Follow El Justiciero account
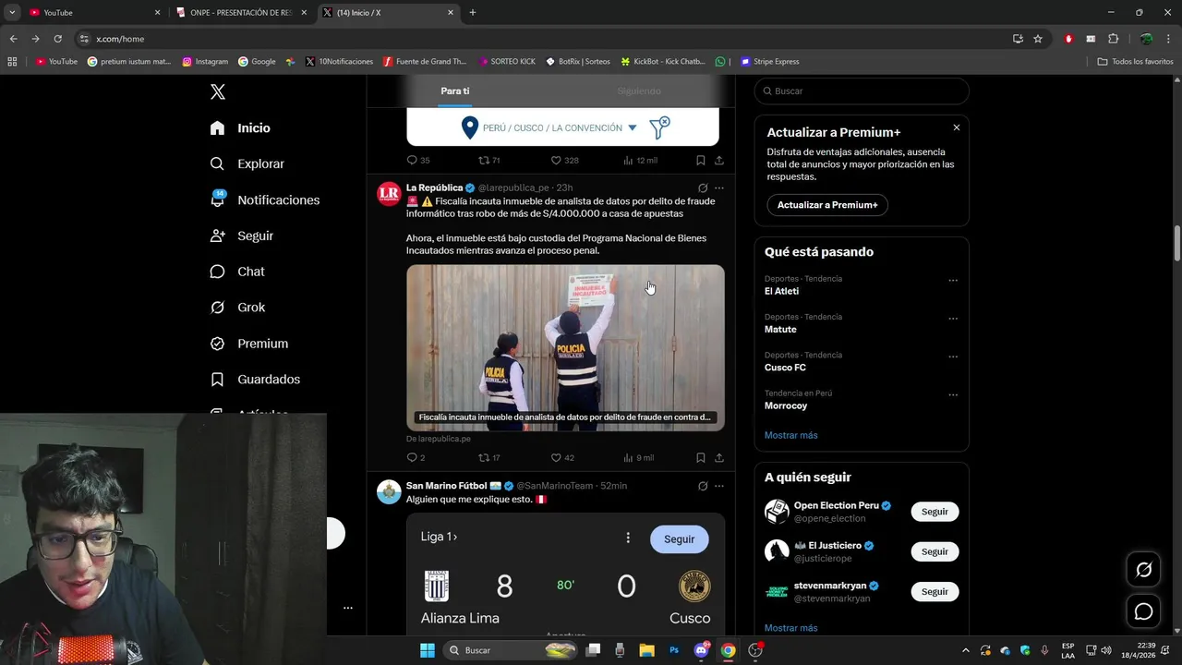The width and height of the screenshot is (1182, 665). pyautogui.click(x=935, y=551)
